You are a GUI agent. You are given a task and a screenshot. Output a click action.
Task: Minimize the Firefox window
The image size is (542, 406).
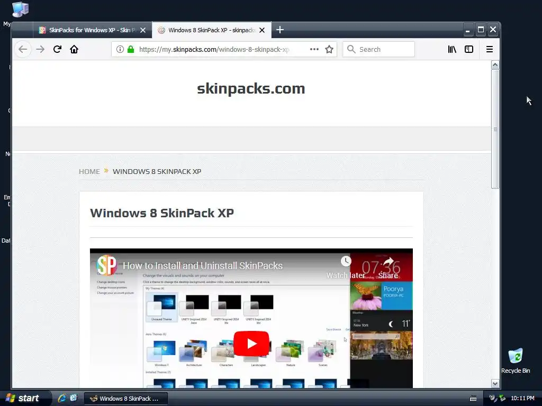coord(467,30)
